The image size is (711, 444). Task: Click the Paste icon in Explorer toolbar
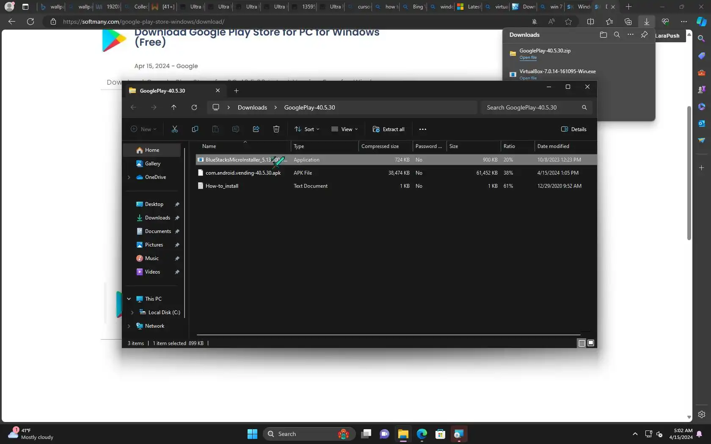click(x=215, y=129)
